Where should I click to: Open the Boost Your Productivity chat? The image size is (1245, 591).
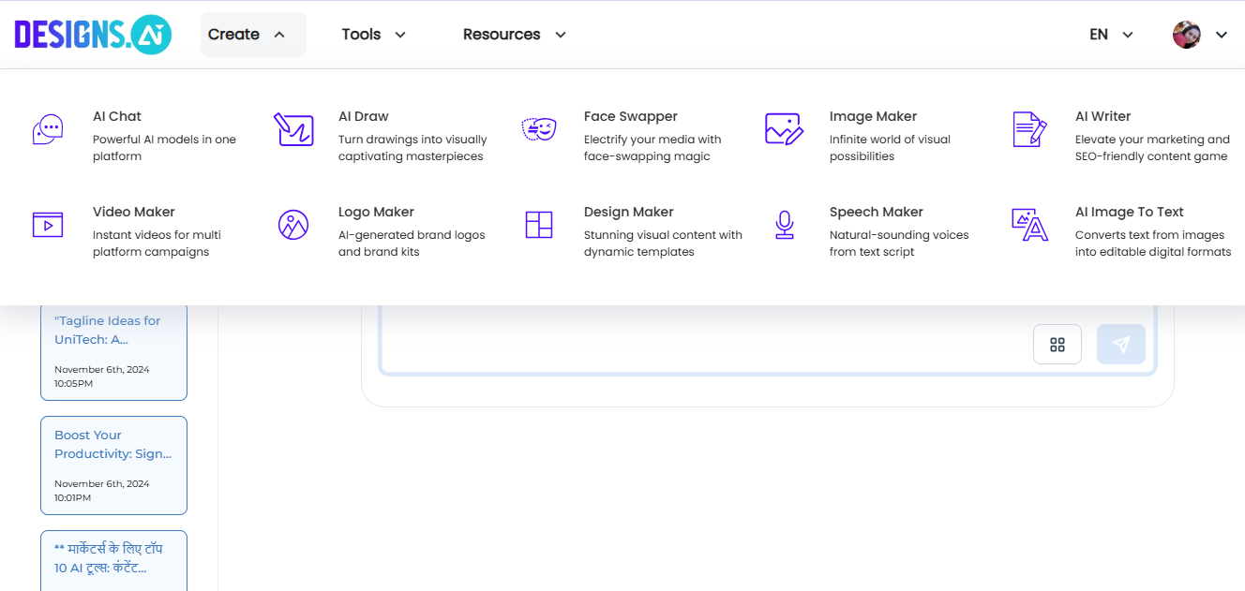[113, 444]
